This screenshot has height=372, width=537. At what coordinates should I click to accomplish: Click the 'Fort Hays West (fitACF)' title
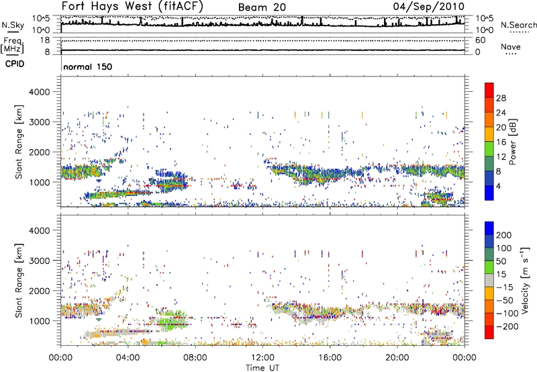tap(132, 7)
